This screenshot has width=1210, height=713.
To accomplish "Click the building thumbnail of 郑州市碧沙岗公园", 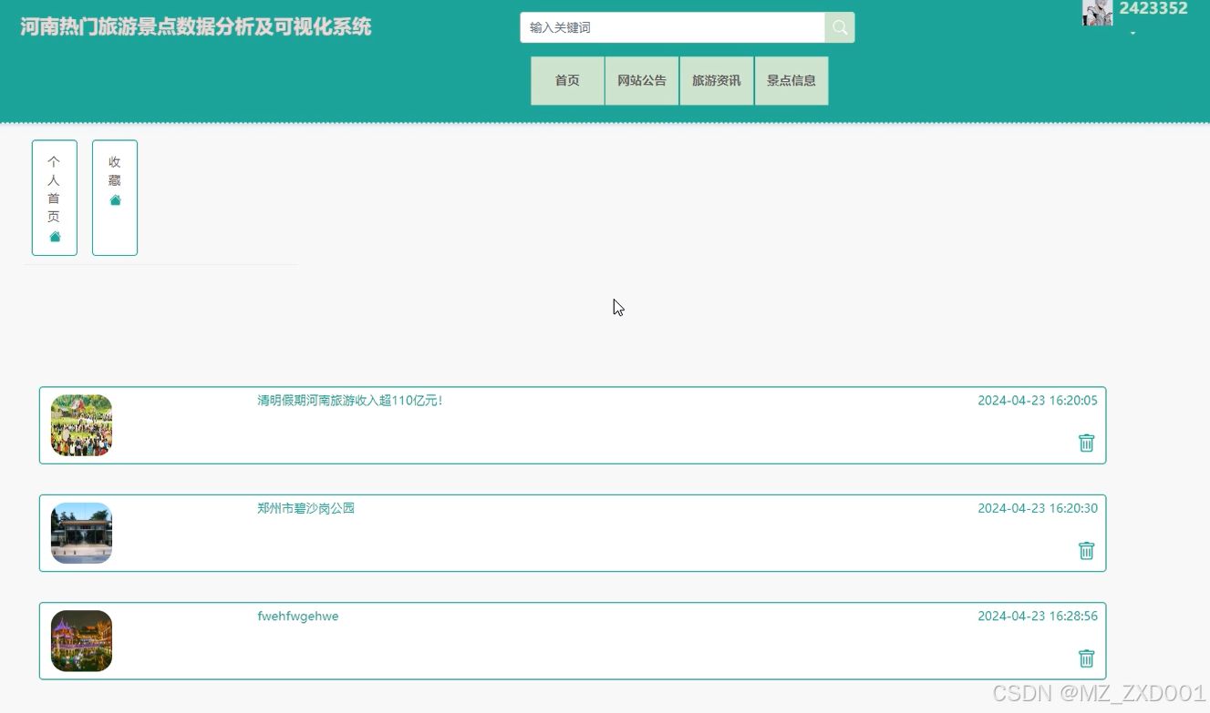I will coord(81,533).
